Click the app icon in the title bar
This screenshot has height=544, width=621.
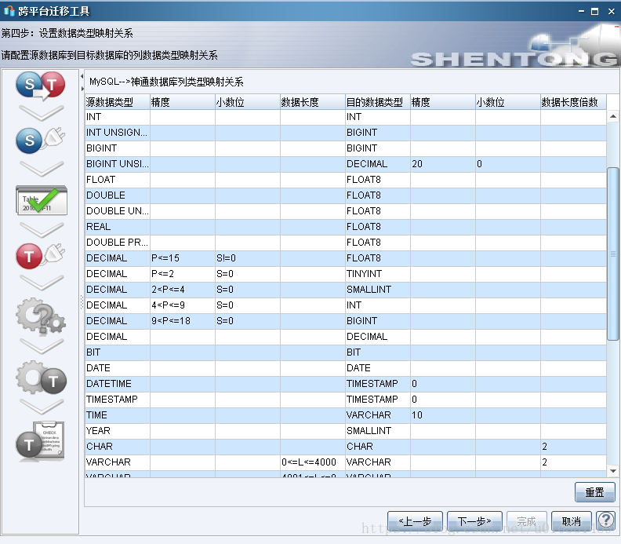tap(9, 11)
